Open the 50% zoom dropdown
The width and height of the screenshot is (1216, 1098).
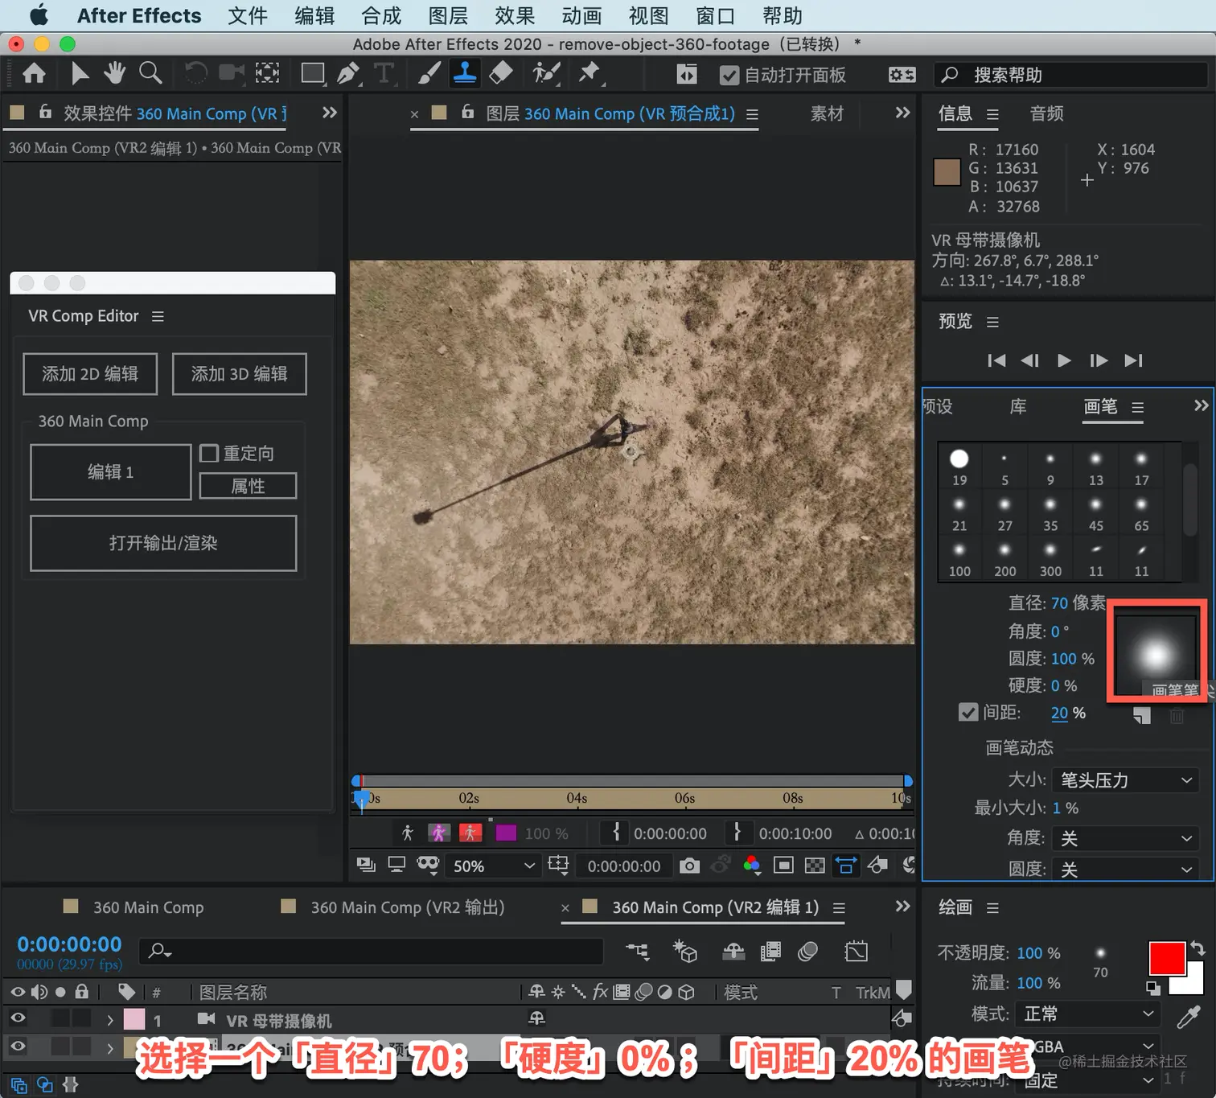493,866
